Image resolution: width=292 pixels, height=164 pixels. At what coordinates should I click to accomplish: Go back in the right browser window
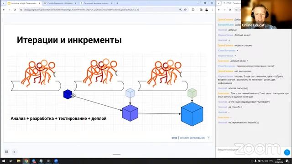click(219, 10)
